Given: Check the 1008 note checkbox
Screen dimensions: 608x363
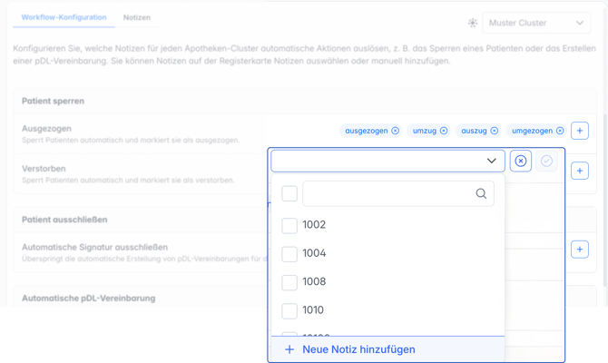Looking at the screenshot, I should pos(289,282).
